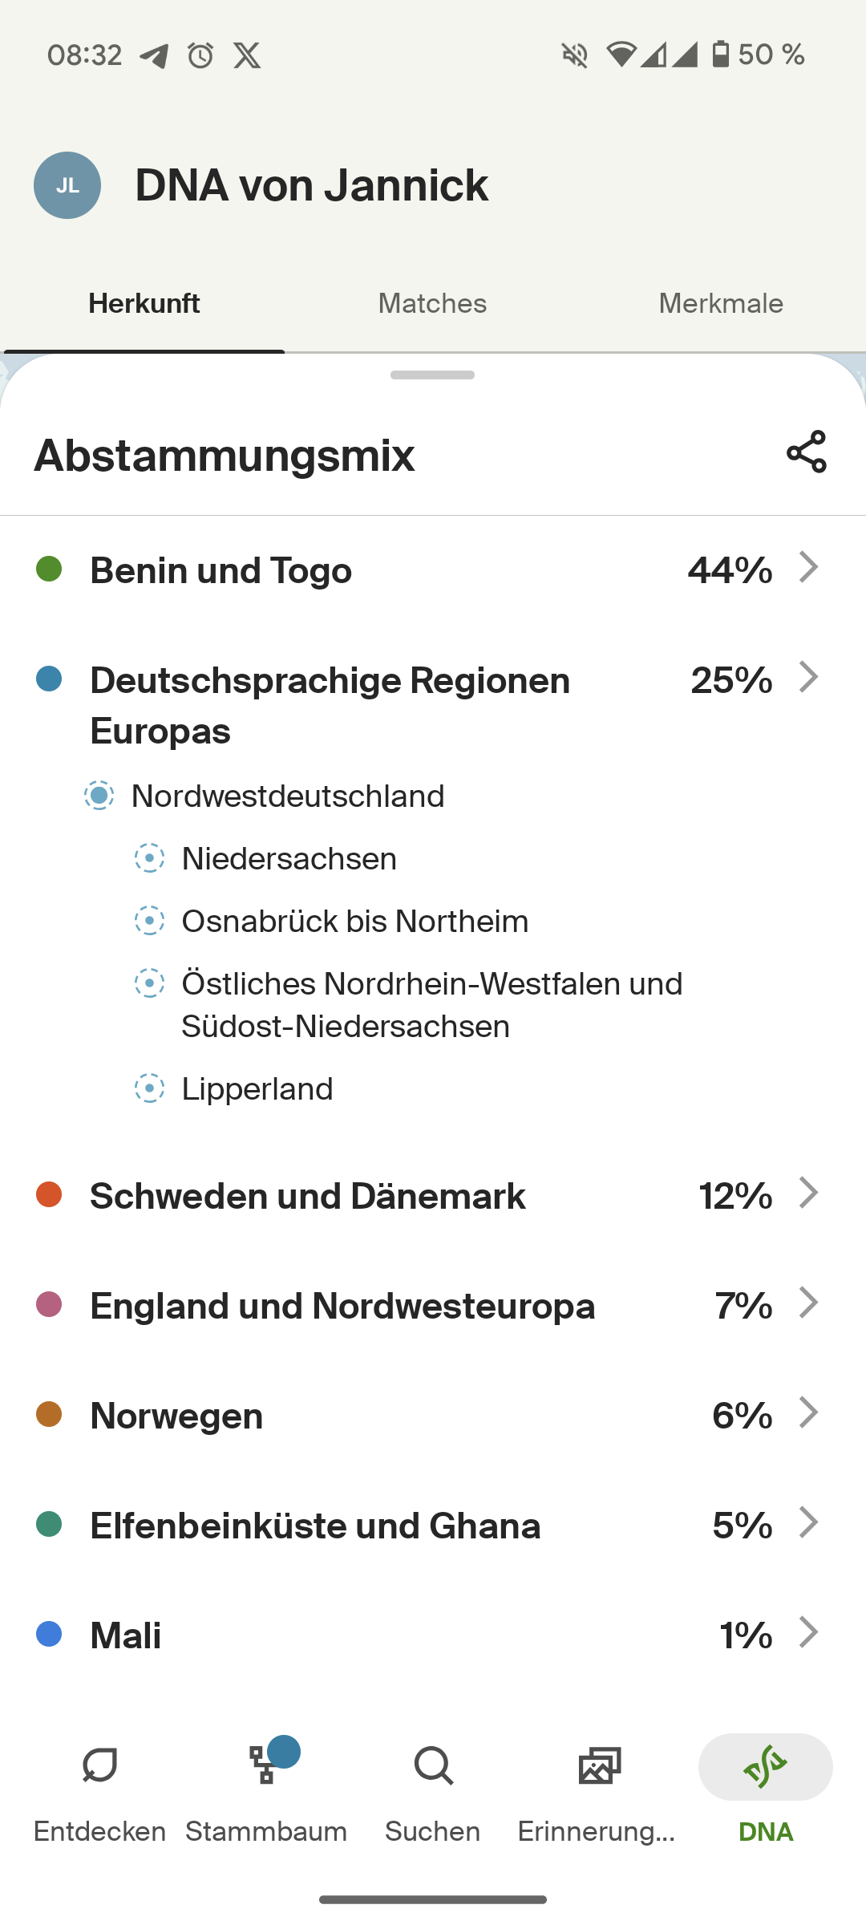The width and height of the screenshot is (866, 1925).
Task: Open the Entdecken navigation icon
Action: (100, 1766)
